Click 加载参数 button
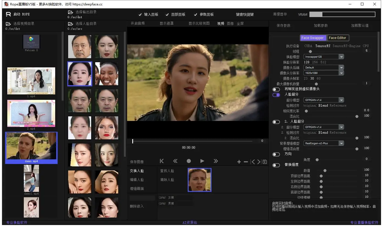The image size is (383, 227). (x=321, y=26)
